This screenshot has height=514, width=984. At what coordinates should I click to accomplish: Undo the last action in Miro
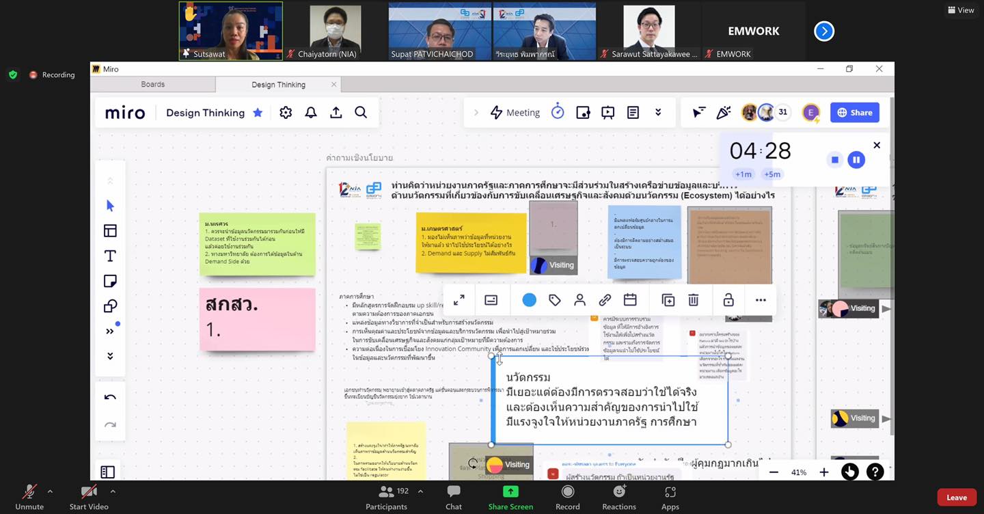point(110,397)
